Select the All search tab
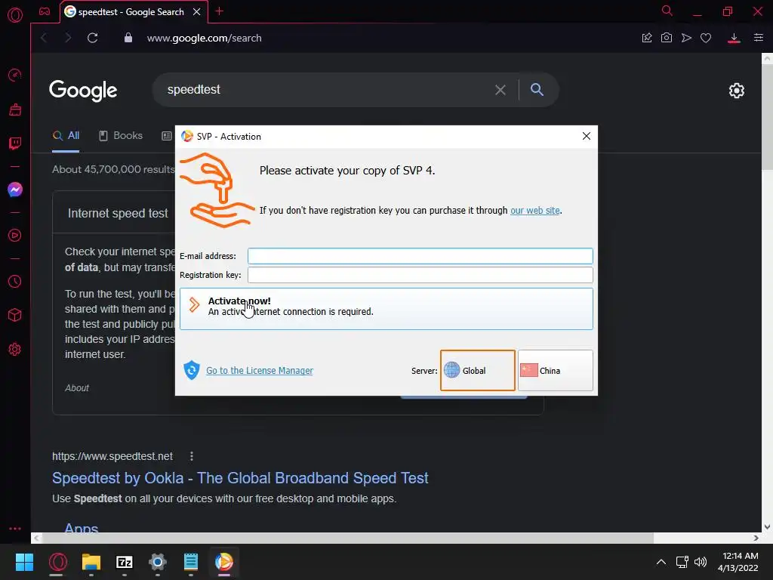This screenshot has height=580, width=773. 66,136
